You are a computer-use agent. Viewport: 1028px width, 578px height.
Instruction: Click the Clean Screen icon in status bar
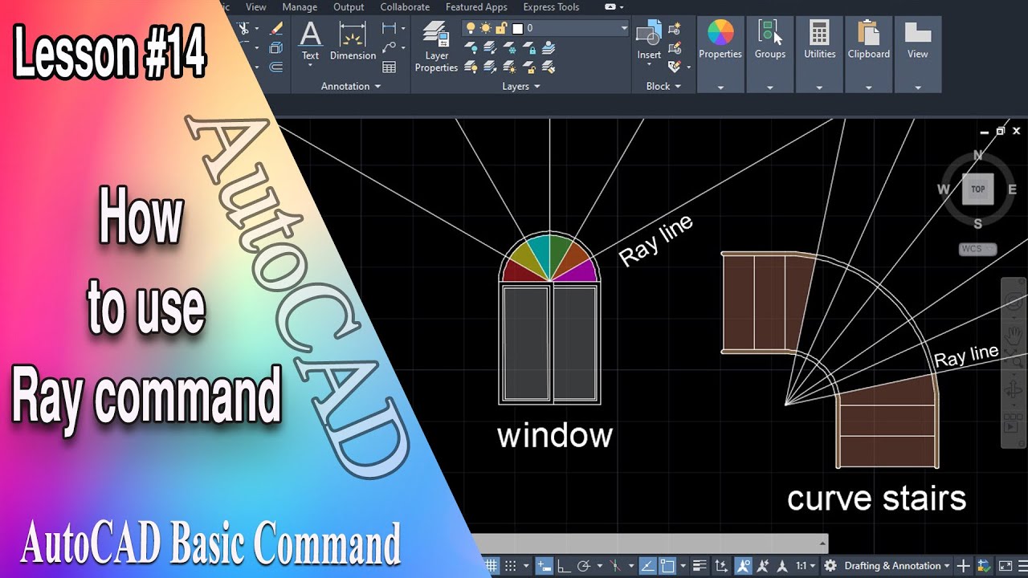(1006, 566)
